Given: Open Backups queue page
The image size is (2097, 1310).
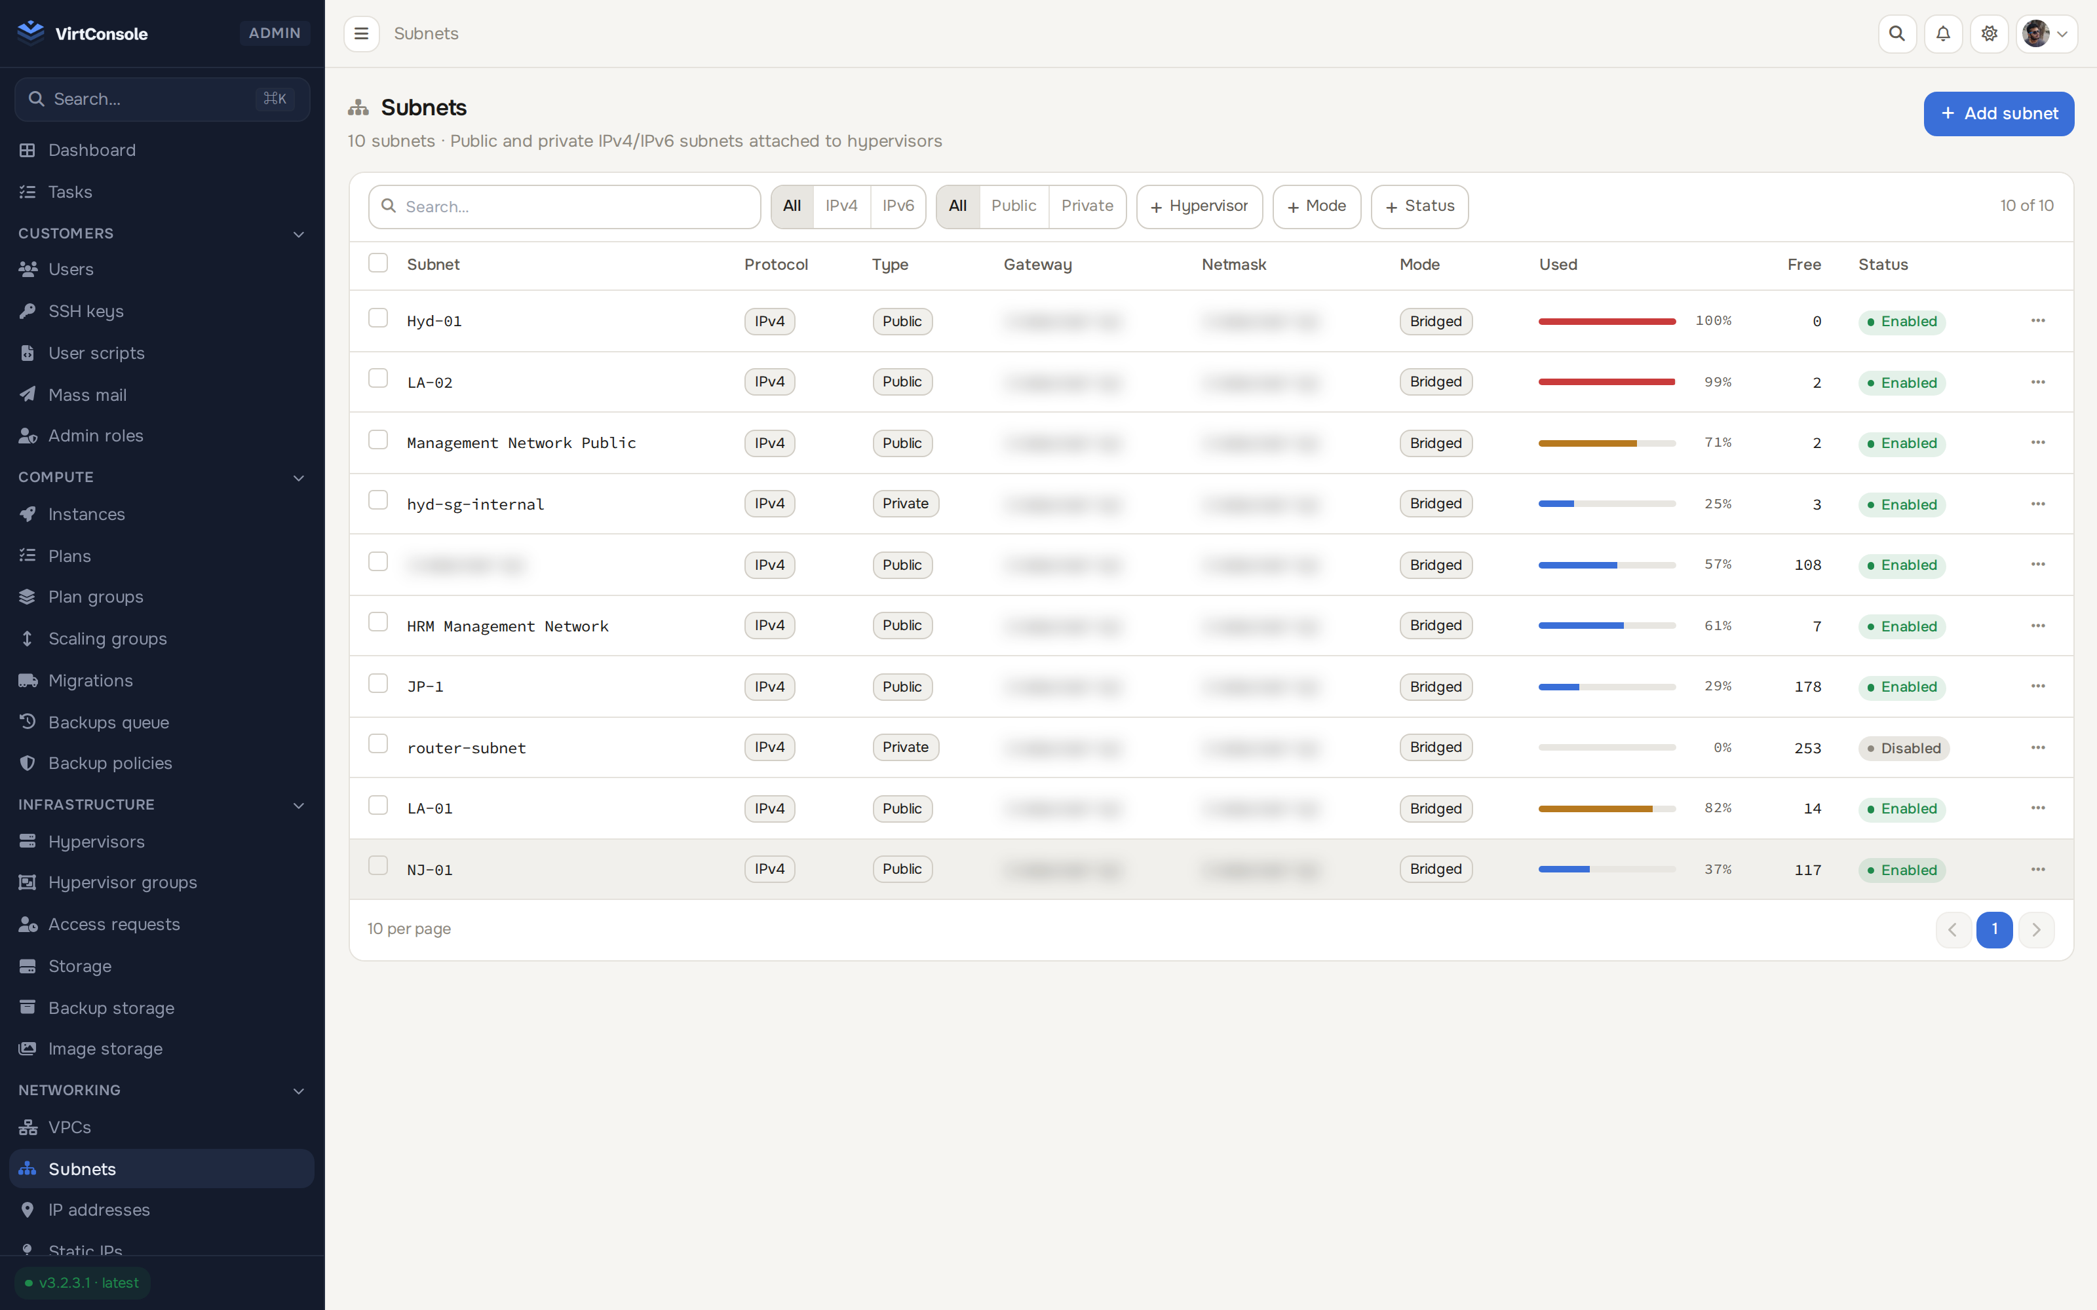Looking at the screenshot, I should pos(162,722).
